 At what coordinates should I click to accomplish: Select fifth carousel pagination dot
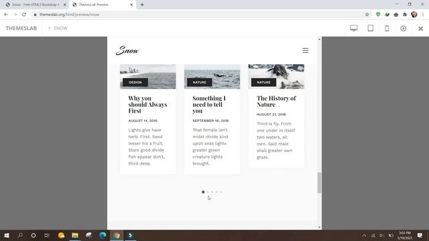[x=221, y=192]
